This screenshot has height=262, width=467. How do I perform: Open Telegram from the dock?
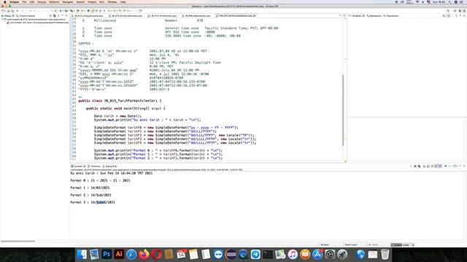255,254
